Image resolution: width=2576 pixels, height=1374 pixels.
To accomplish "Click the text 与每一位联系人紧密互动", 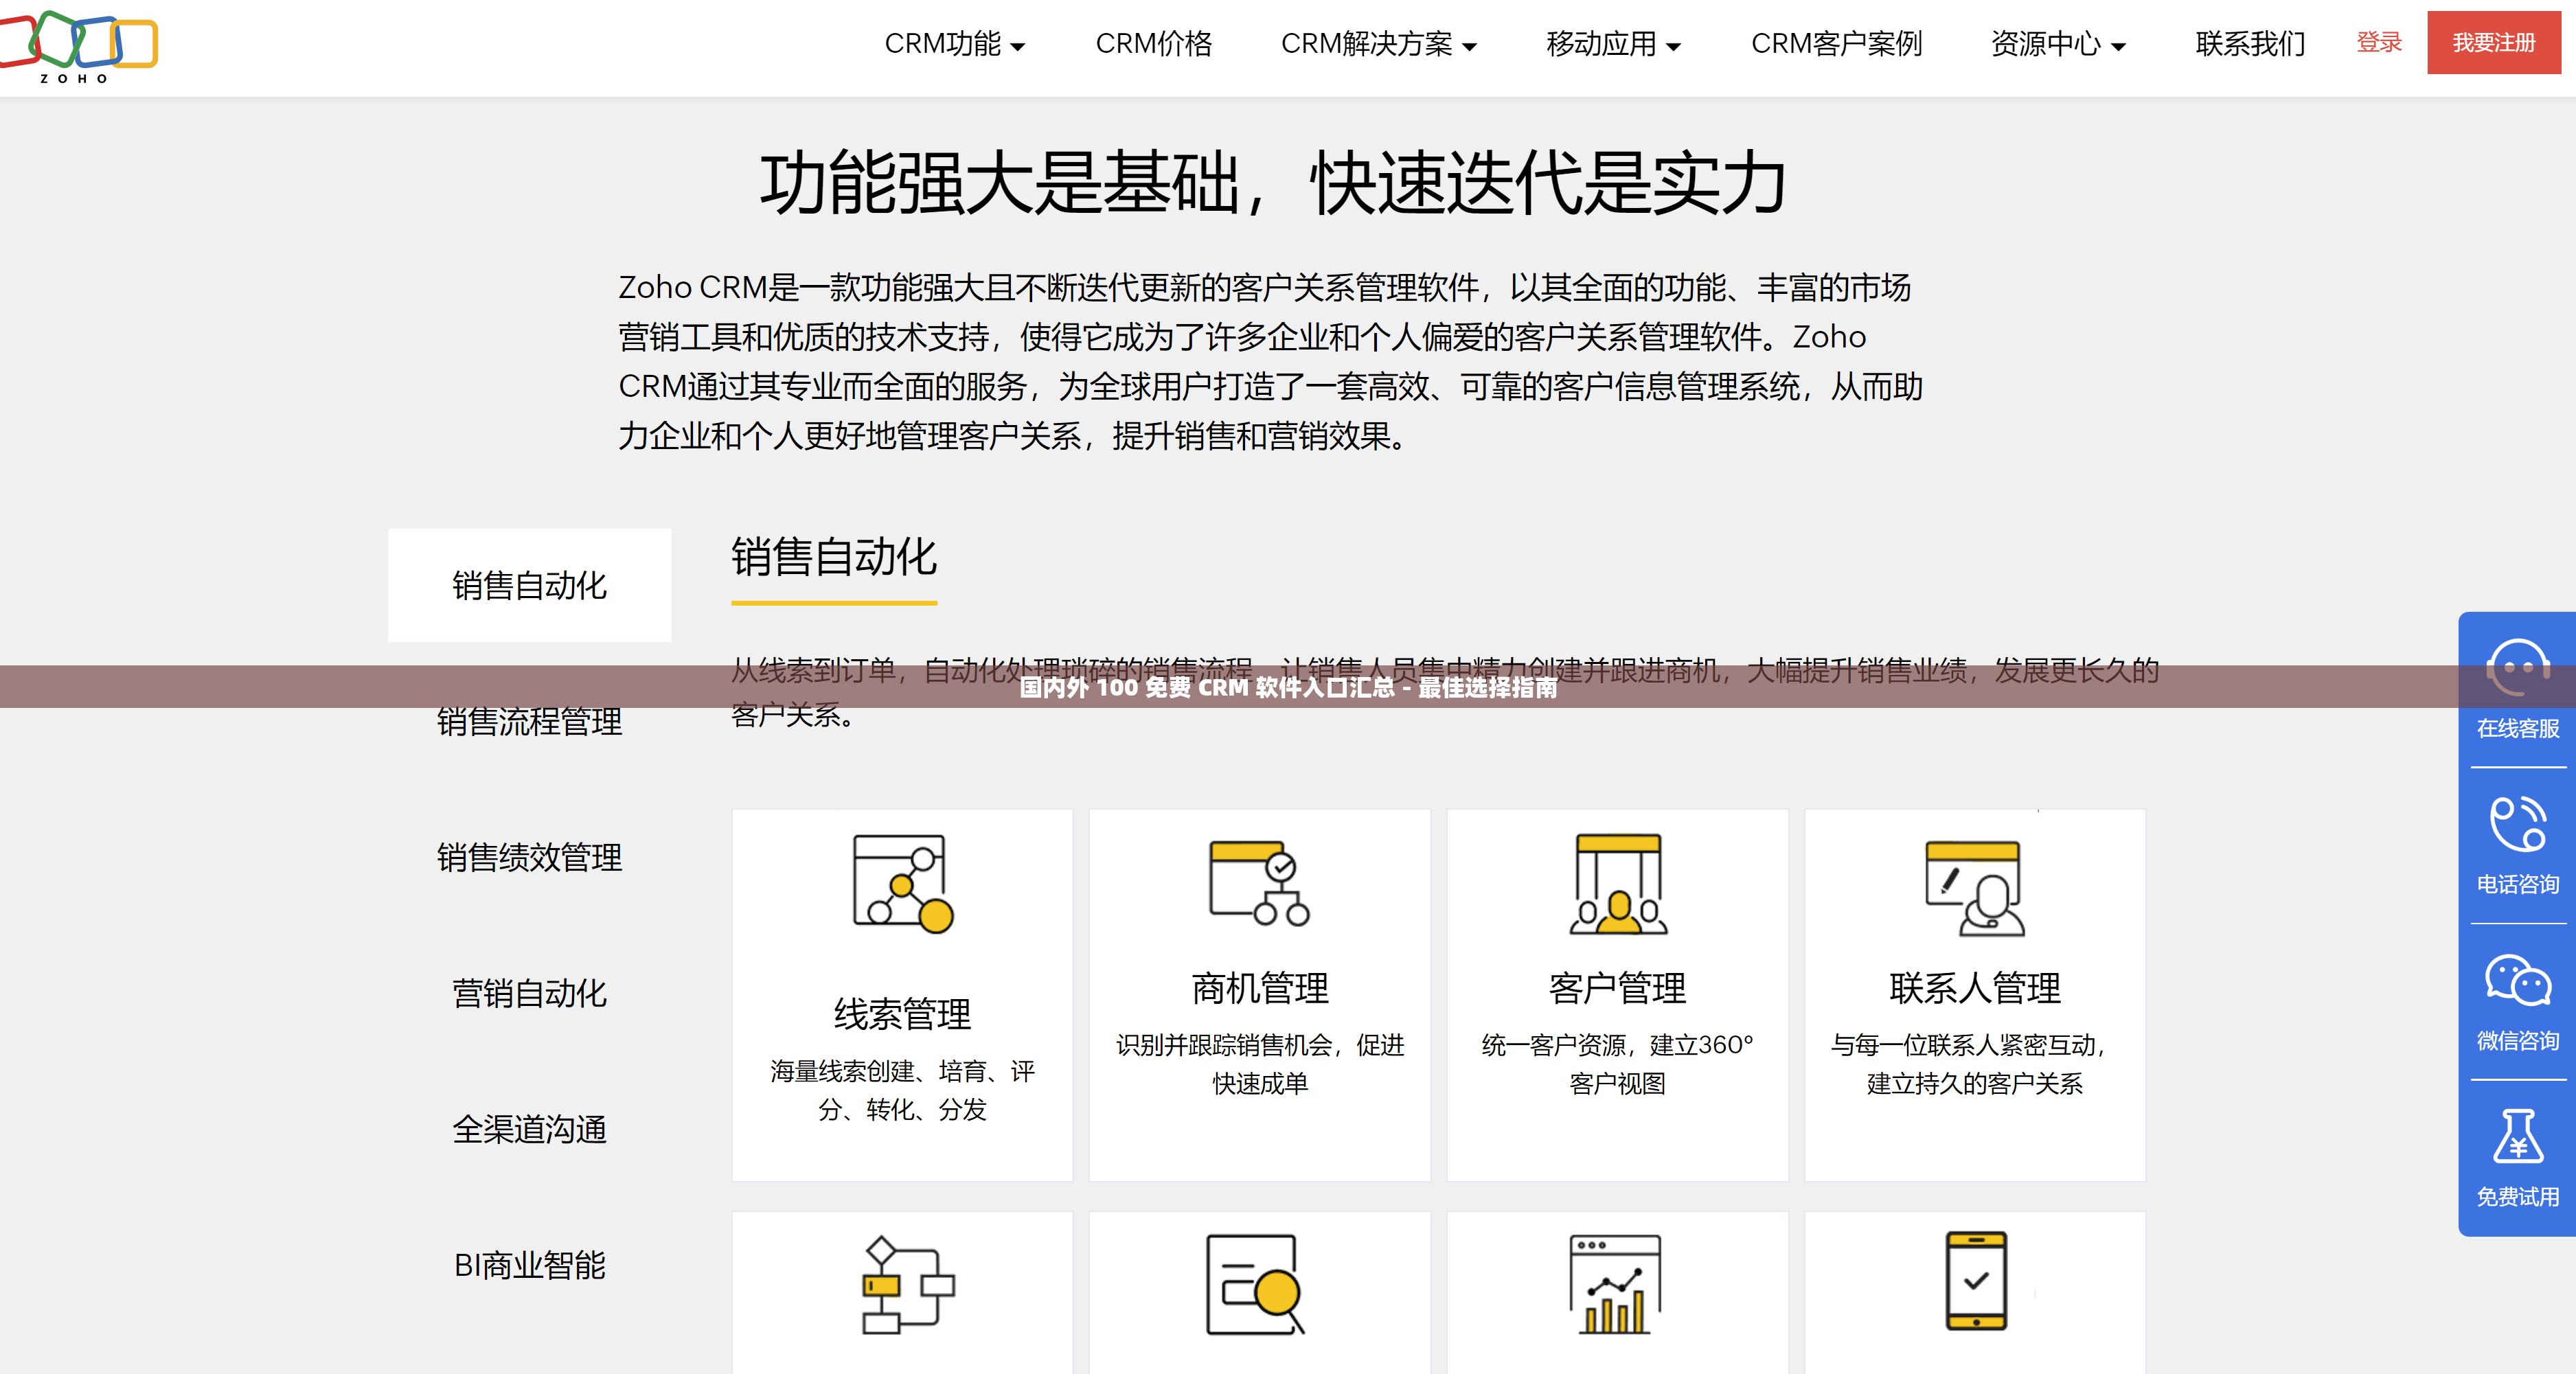I will [1967, 1045].
